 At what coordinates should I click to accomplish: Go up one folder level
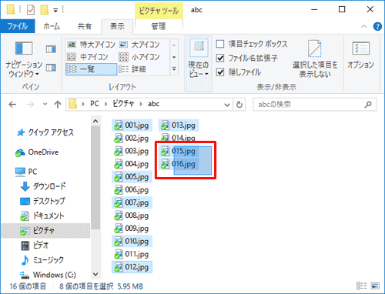point(58,104)
